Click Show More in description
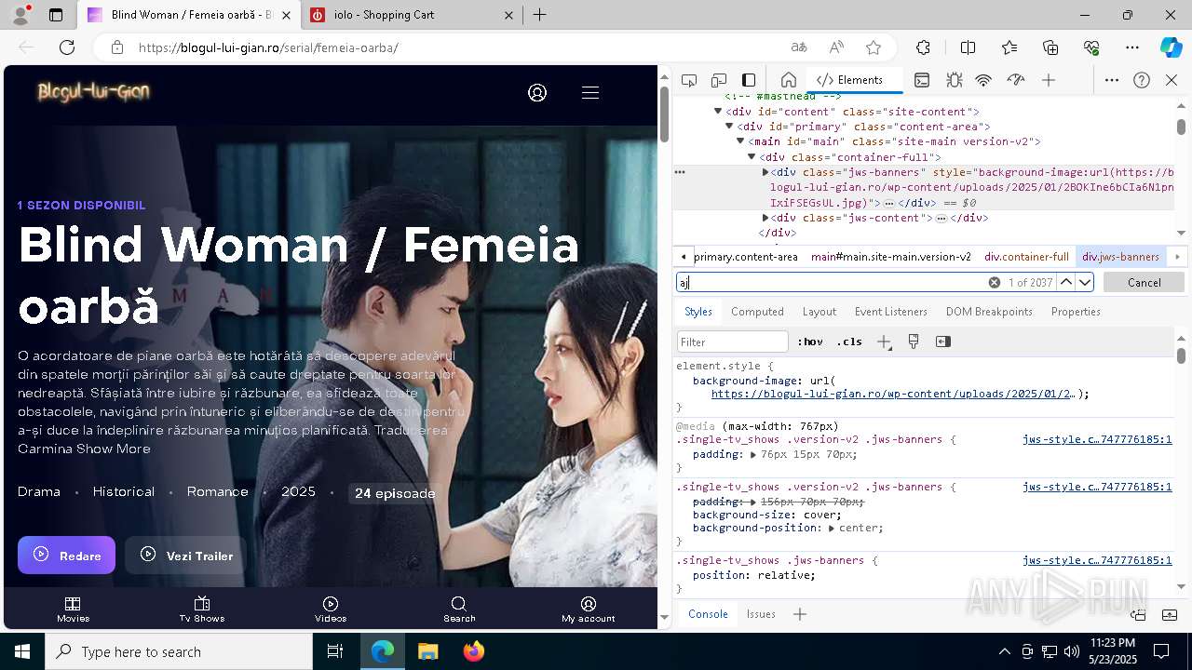This screenshot has height=670, width=1192. [x=114, y=449]
